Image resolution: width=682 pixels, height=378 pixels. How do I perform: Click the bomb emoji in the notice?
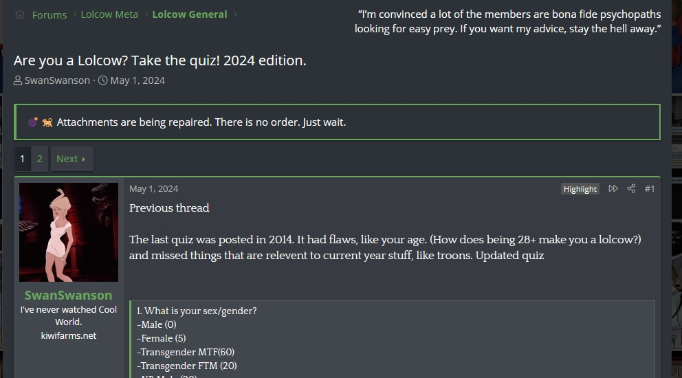pos(32,122)
